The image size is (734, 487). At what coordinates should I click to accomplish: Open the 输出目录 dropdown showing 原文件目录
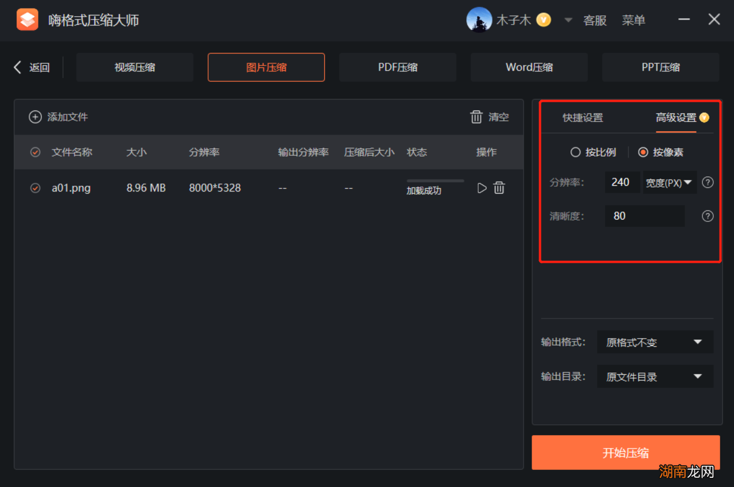click(x=655, y=376)
